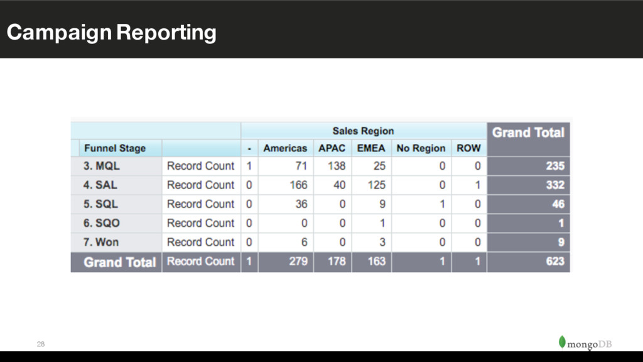Click the 4. SAL row label

(100, 185)
